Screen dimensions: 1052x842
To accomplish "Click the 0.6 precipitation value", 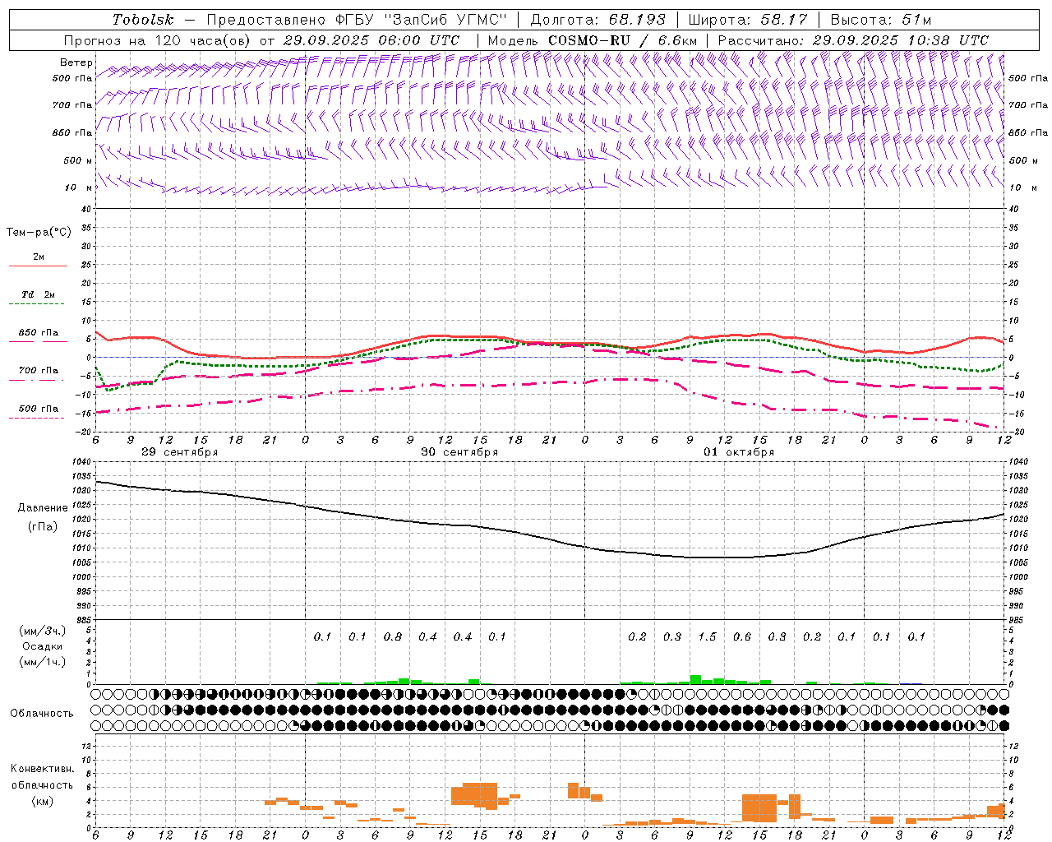I will tap(742, 636).
